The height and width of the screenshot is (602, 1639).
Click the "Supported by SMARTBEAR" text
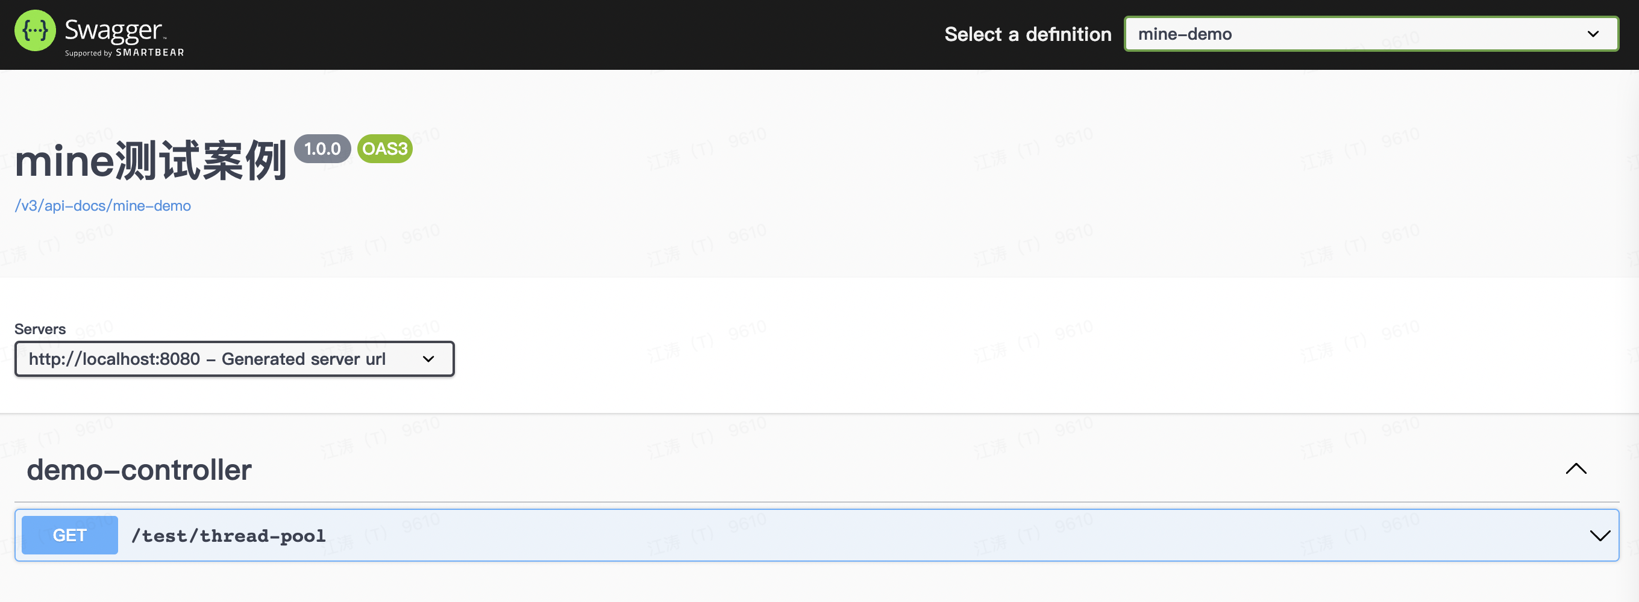pos(124,53)
